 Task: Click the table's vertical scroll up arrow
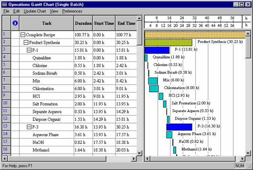[x=139, y=18]
